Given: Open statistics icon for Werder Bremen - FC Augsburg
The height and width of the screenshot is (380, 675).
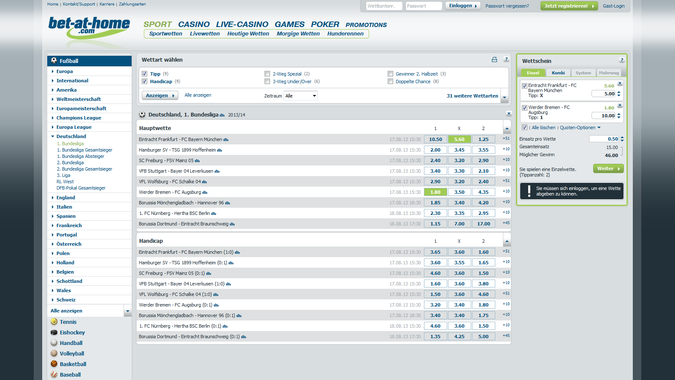Looking at the screenshot, I should click(x=205, y=193).
